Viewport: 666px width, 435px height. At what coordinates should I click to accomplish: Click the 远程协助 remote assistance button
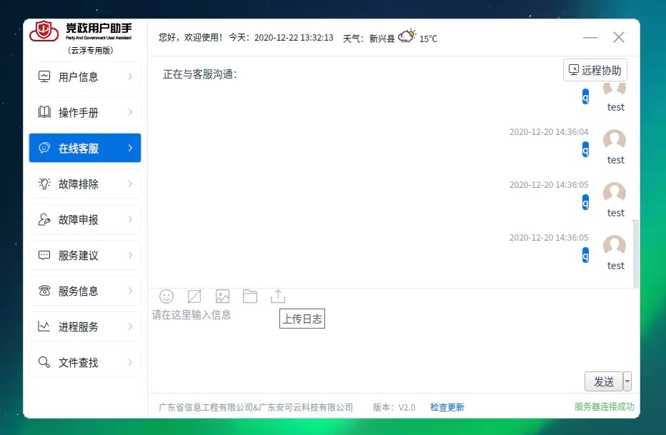coord(595,70)
